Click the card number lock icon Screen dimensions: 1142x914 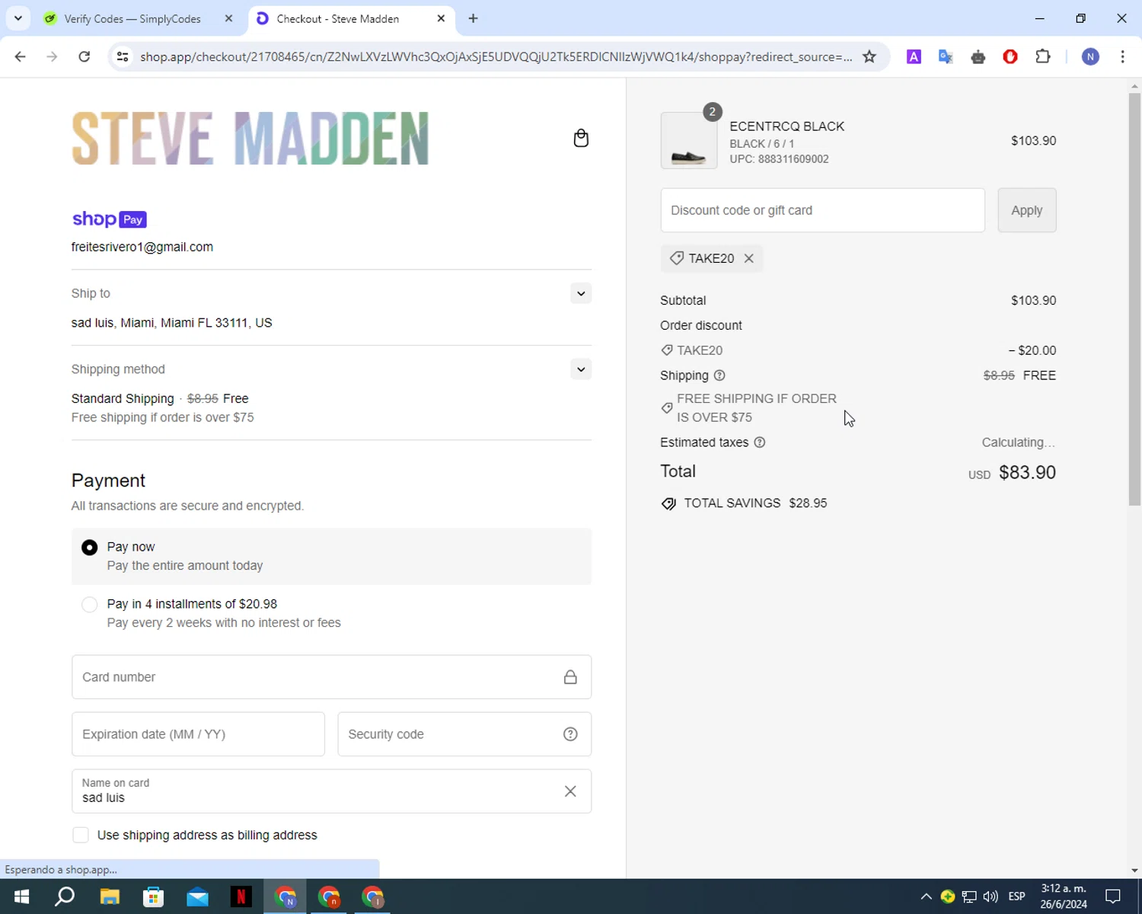[x=570, y=677]
